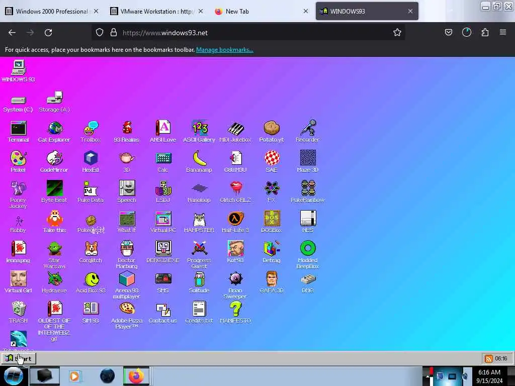515x386 pixels.
Task: Open MANIFESTO question mark icon
Action: point(235,313)
